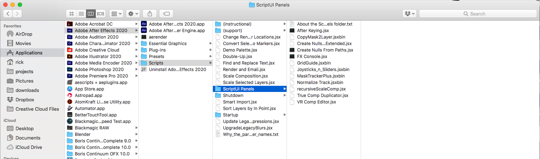
Task: Open the Dropbox toolbar dropdown
Action: point(410,14)
